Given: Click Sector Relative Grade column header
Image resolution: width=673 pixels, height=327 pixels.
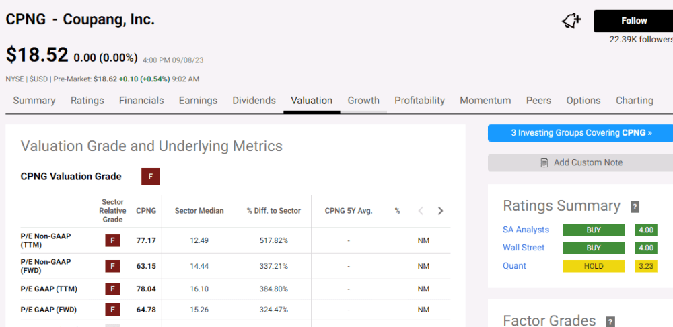Looking at the screenshot, I should click(x=113, y=211).
